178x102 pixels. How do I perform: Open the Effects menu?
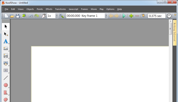pyautogui.click(x=49, y=9)
